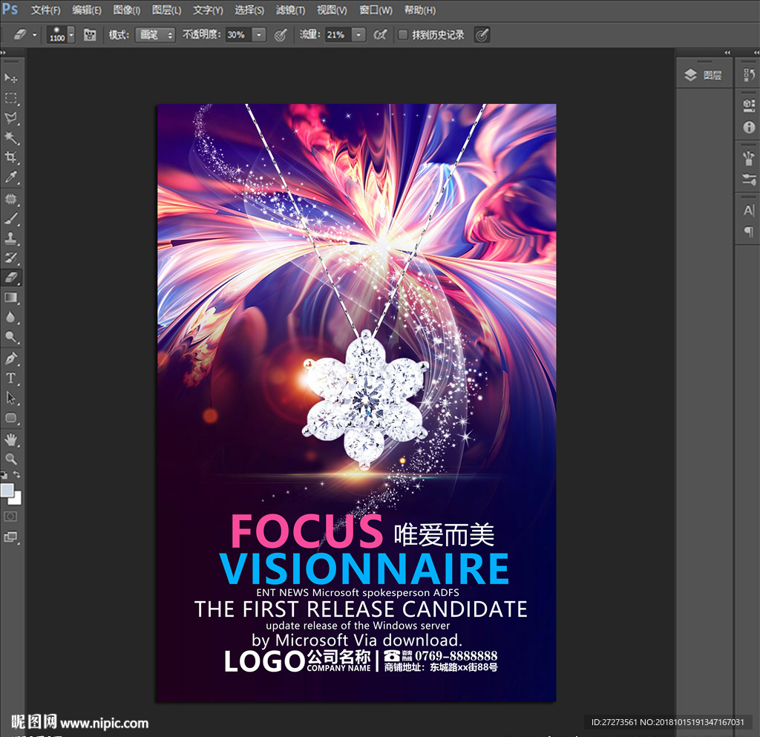
Task: Select the Eyedropper tool
Action: coord(10,177)
